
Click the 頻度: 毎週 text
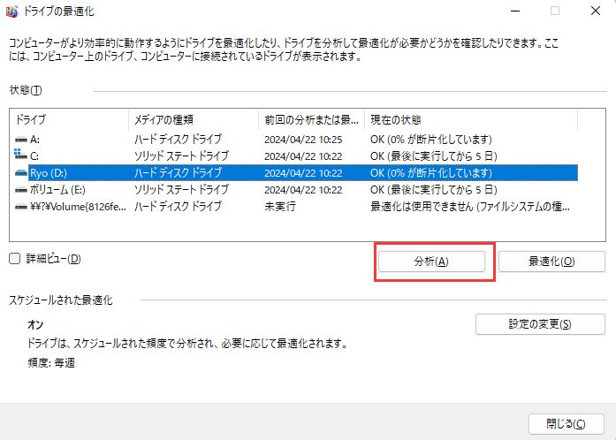click(x=51, y=362)
